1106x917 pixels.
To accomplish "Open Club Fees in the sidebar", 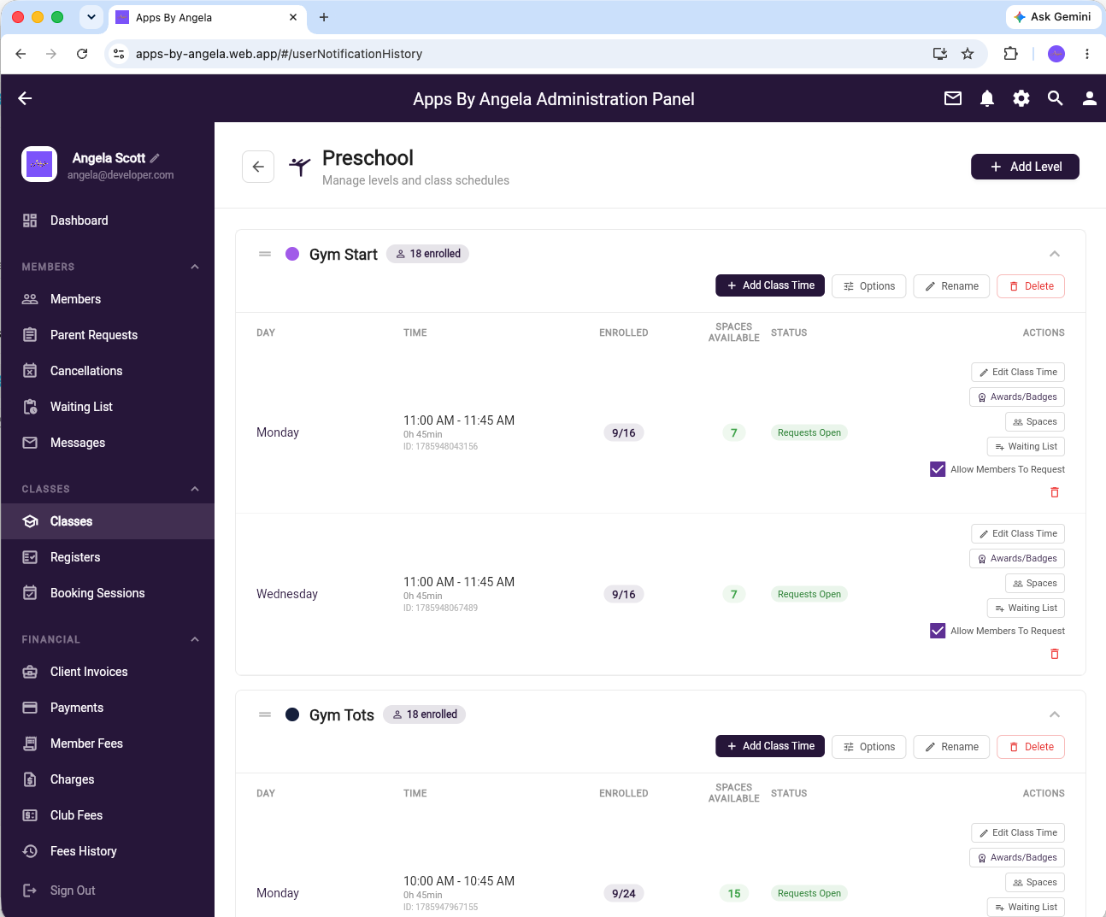I will pyautogui.click(x=108, y=815).
